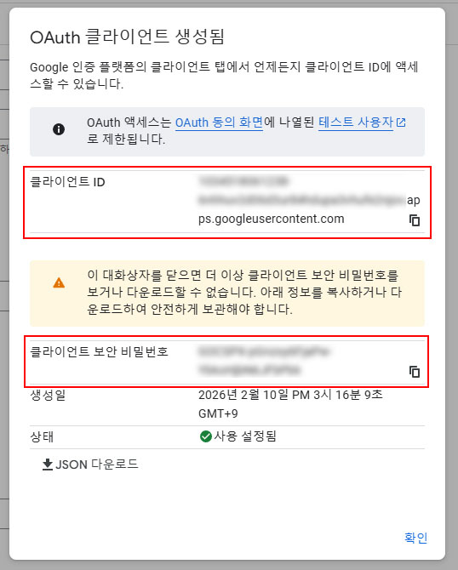Click the 클라이언트 보안 비밀번호 label

pyautogui.click(x=99, y=351)
